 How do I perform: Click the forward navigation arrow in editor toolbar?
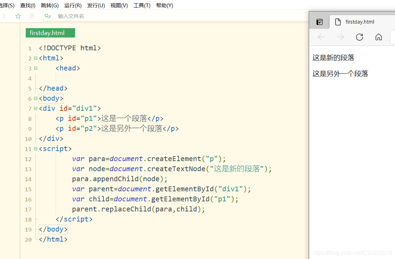pos(4,16)
